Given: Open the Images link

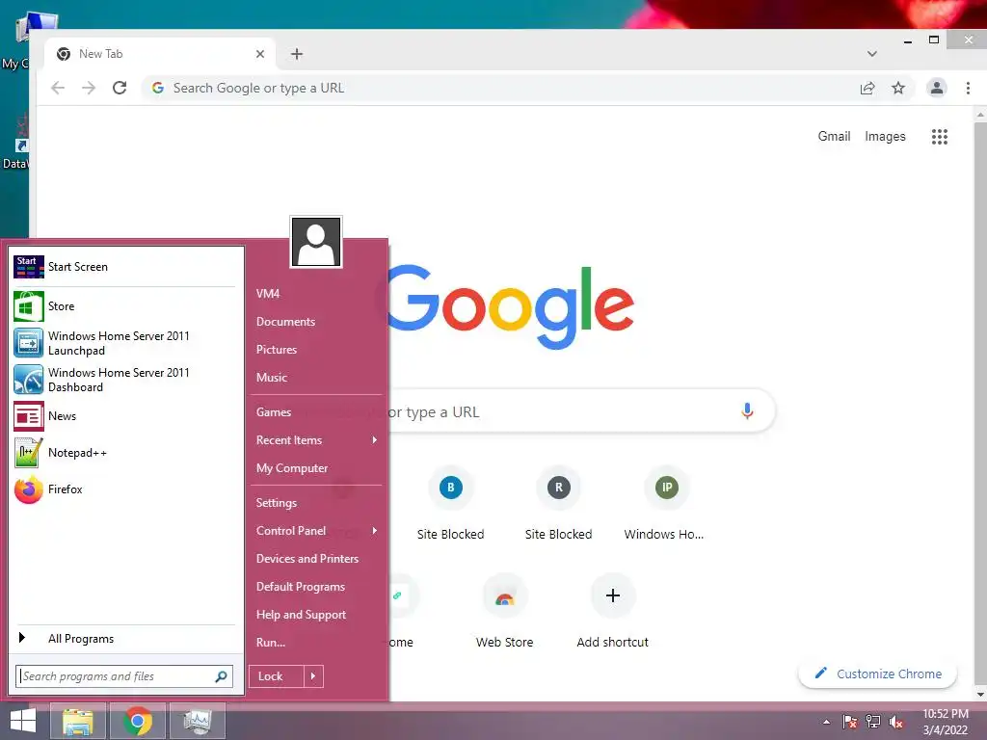Looking at the screenshot, I should click(x=885, y=137).
